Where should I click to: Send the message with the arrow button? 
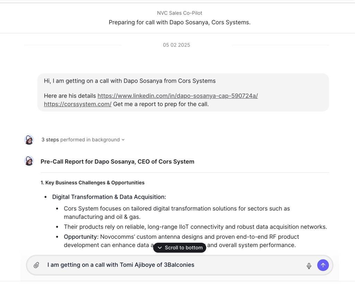pos(323,265)
